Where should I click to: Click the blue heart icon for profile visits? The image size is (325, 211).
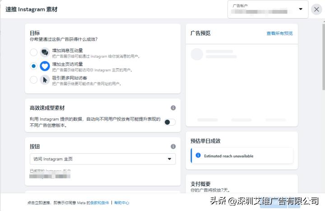(45, 66)
